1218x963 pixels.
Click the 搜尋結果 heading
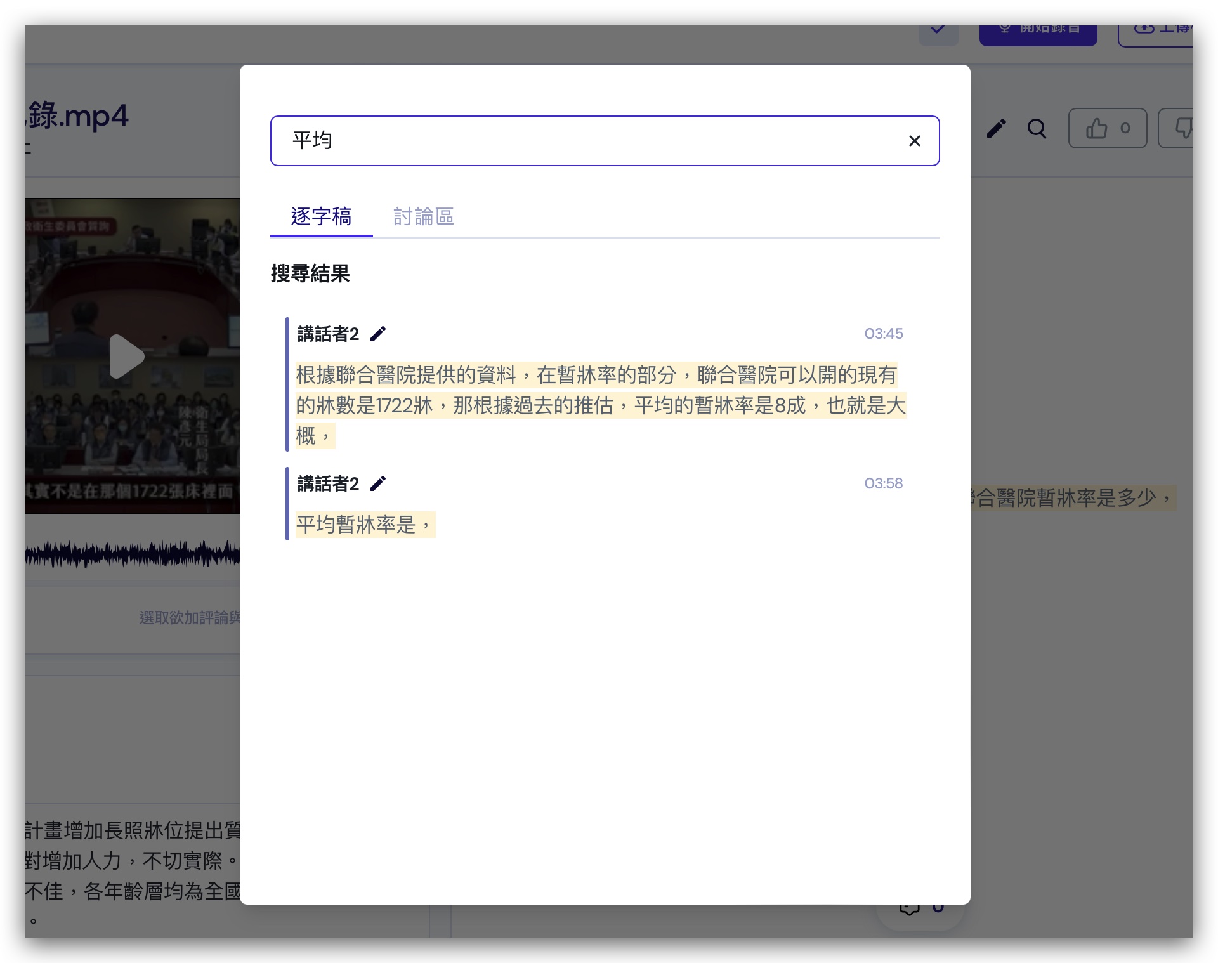point(310,273)
